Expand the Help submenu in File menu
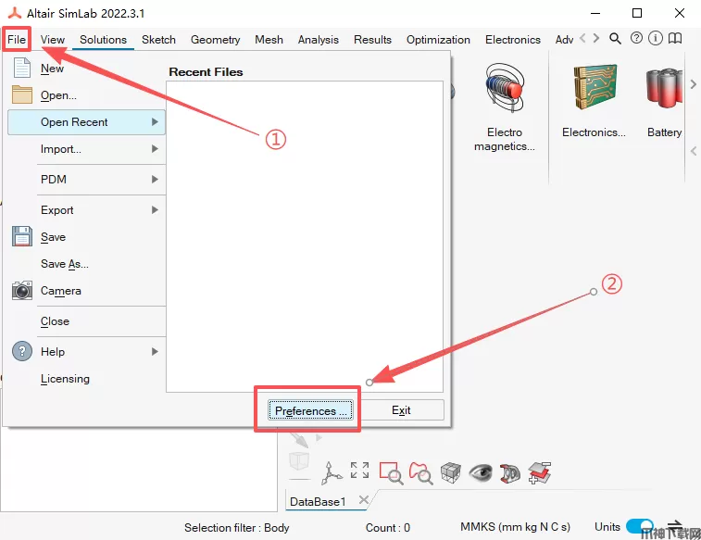Viewport: 701px width, 540px height. (x=86, y=351)
